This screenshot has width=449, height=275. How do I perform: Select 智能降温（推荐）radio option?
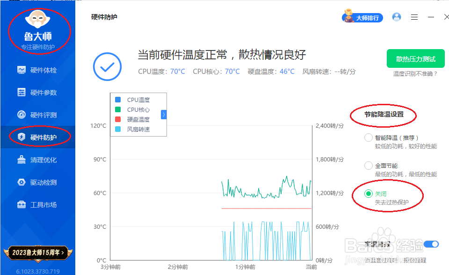point(368,137)
